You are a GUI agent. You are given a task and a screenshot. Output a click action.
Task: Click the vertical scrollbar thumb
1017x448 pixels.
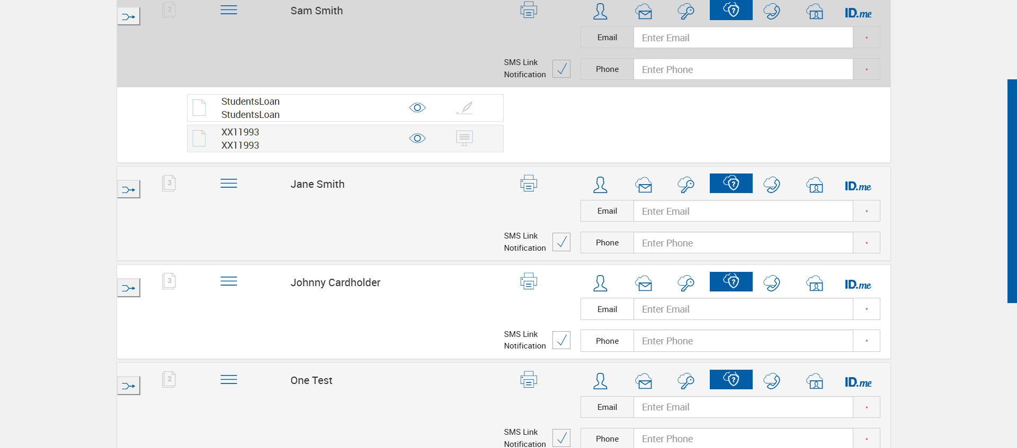1012,191
